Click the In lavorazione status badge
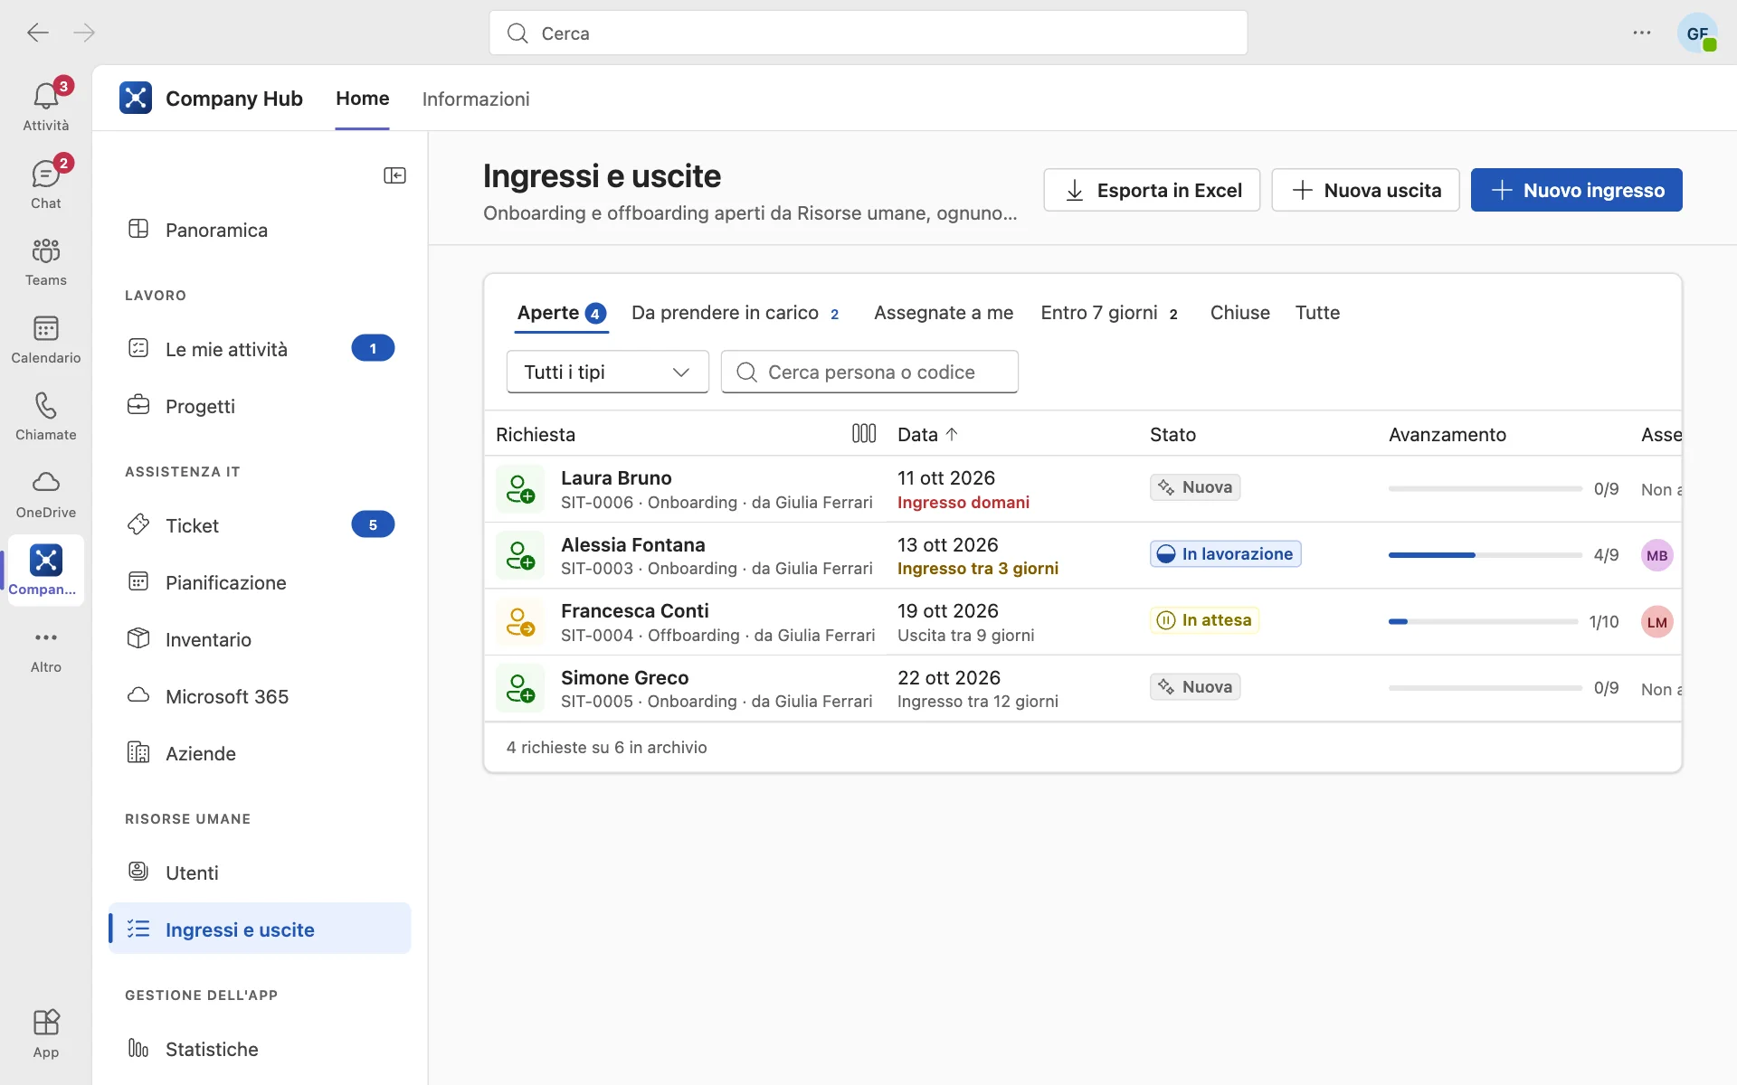Viewport: 1737px width, 1085px height. tap(1226, 554)
